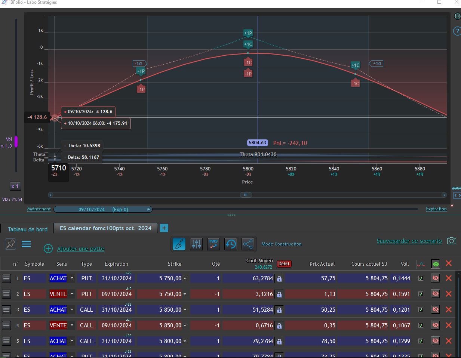
Task: Open the Sens dropdown for leg 4 VENTE
Action: click(x=72, y=325)
